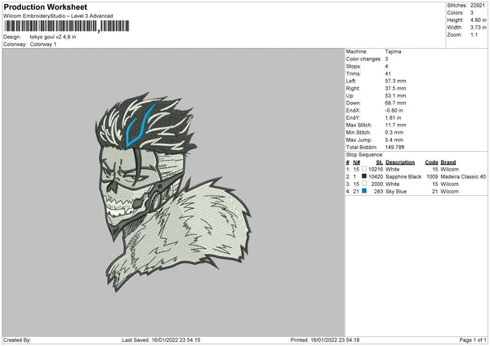This screenshot has width=490, height=346.
Task: Click the Right value 37.5 mm
Action: pyautogui.click(x=395, y=88)
